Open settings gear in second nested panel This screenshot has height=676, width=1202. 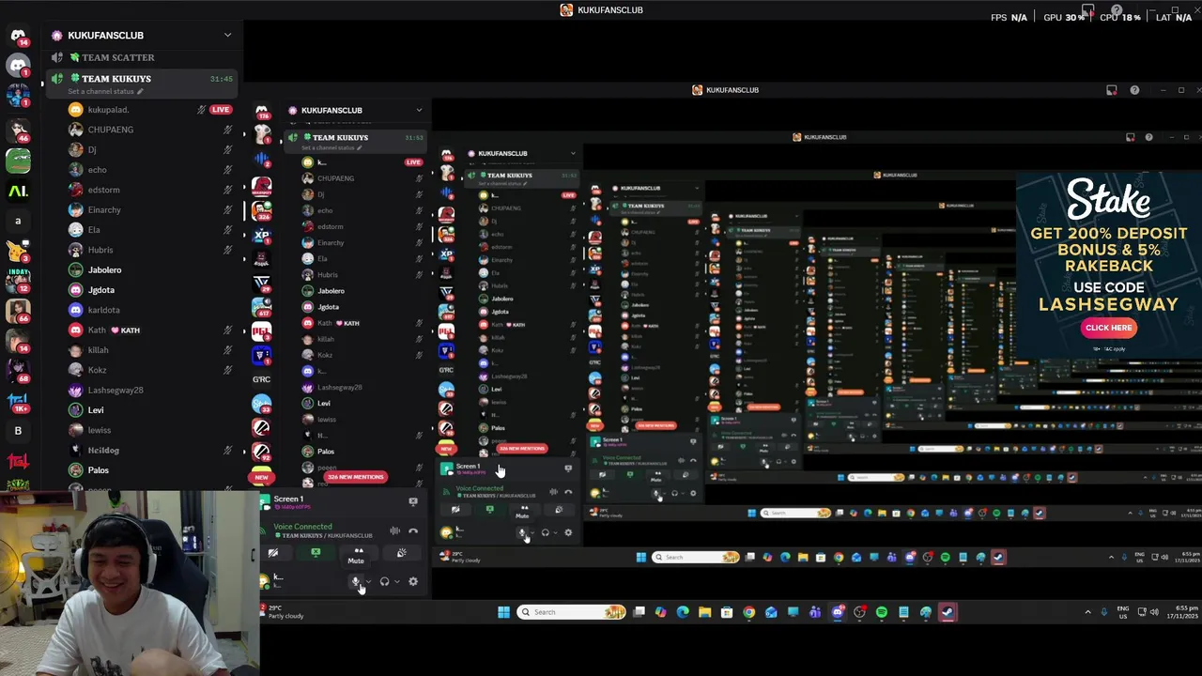coord(568,532)
